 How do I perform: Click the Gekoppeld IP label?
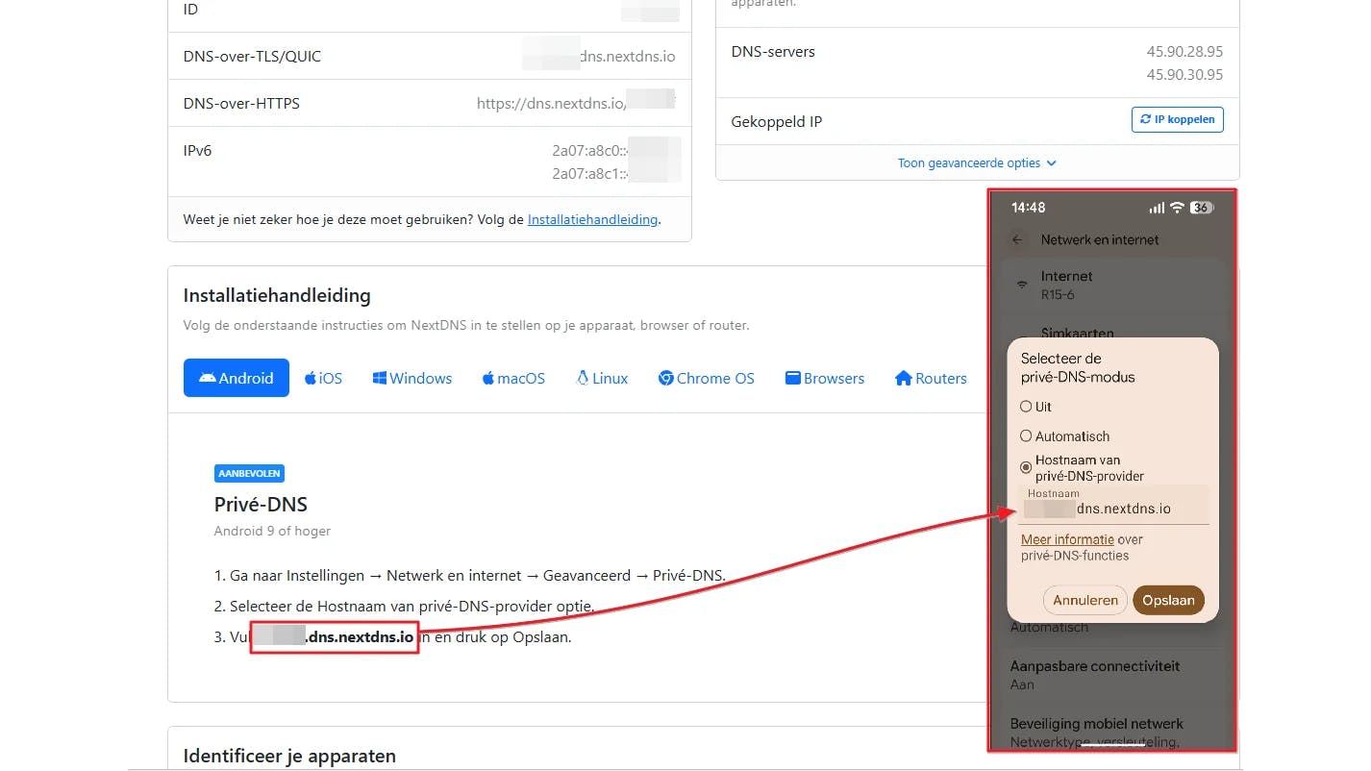pos(777,122)
